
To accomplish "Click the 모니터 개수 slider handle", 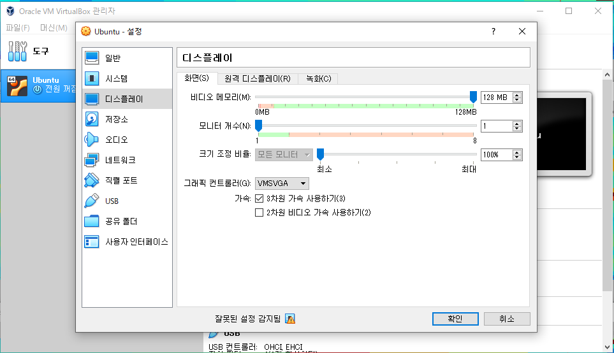I will pos(258,126).
